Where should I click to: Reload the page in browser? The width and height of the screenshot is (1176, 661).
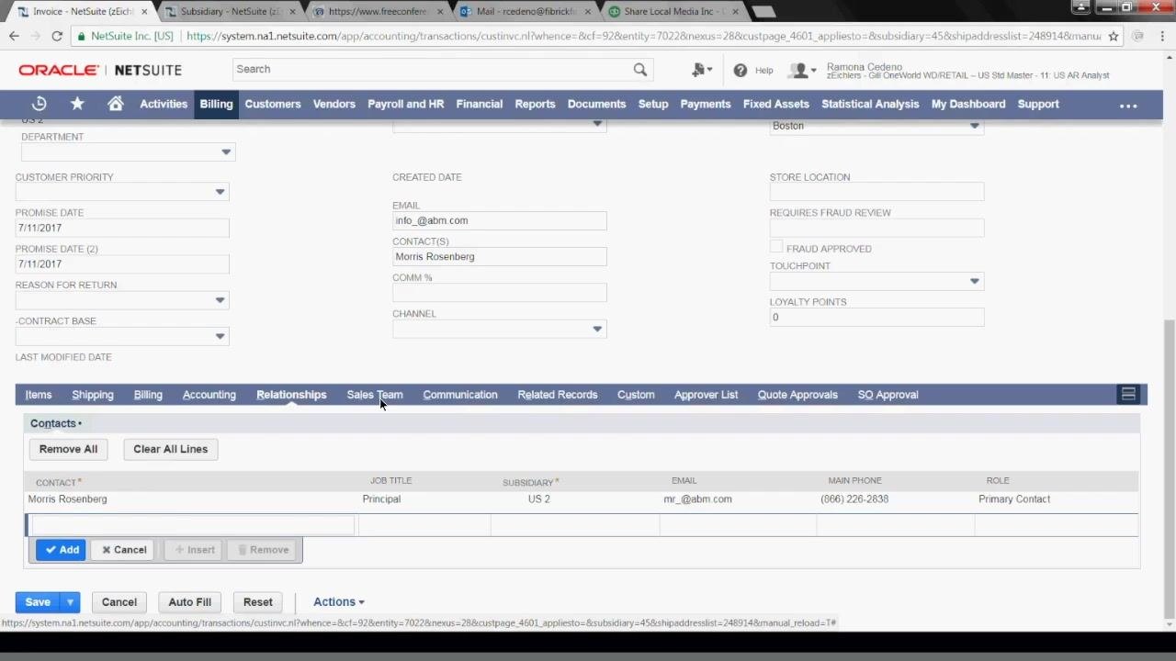(x=57, y=36)
